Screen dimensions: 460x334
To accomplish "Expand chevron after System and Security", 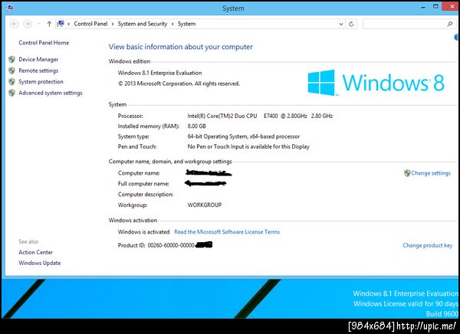I will 172,24.
